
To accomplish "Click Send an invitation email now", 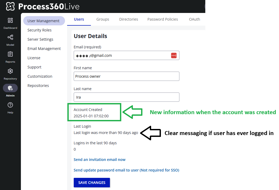I will 99,160.
